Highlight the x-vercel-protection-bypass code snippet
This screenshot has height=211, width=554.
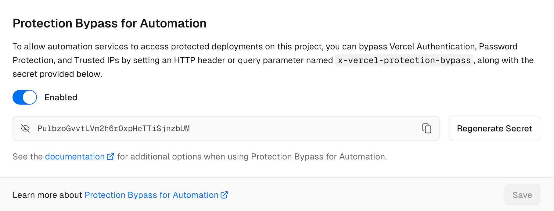404,60
